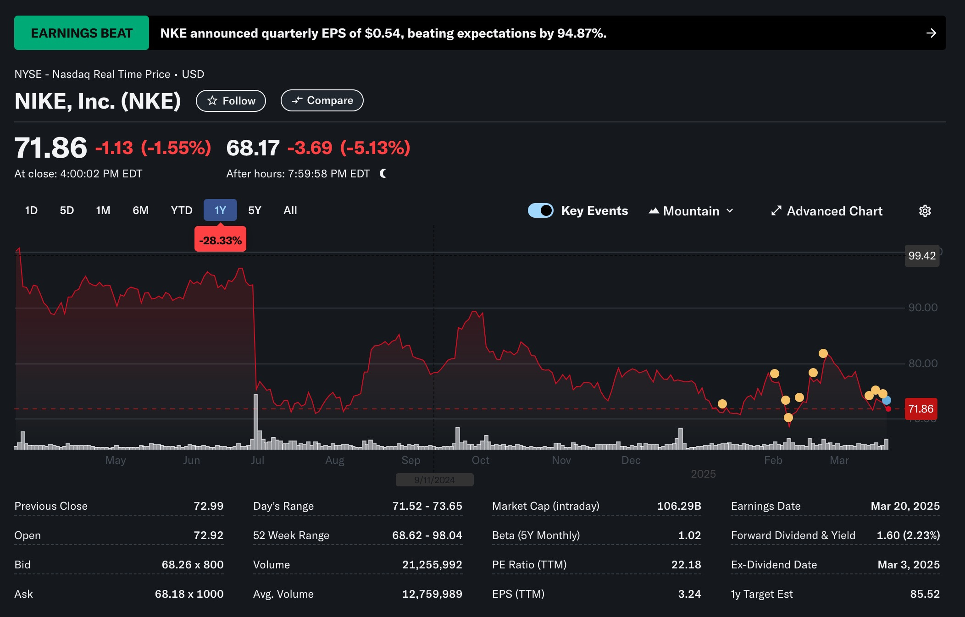Click the 9/11/2024 crosshair date label
The height and width of the screenshot is (617, 965).
click(x=434, y=480)
